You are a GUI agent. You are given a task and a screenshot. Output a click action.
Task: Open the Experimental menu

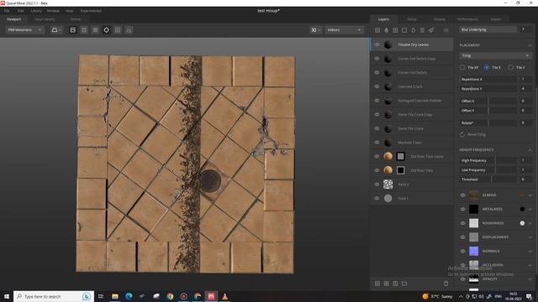(91, 11)
